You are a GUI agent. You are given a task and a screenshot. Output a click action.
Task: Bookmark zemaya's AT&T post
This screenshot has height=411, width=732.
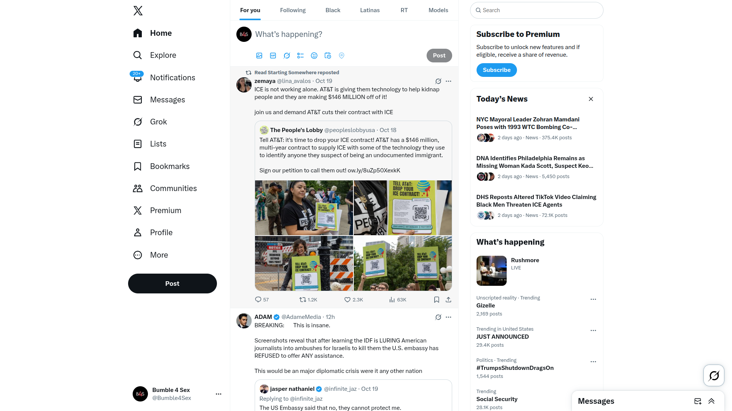[x=437, y=300]
